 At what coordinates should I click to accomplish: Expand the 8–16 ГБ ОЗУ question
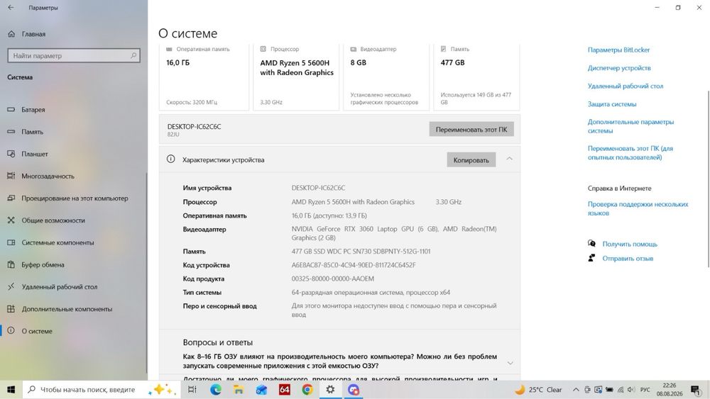[510, 363]
